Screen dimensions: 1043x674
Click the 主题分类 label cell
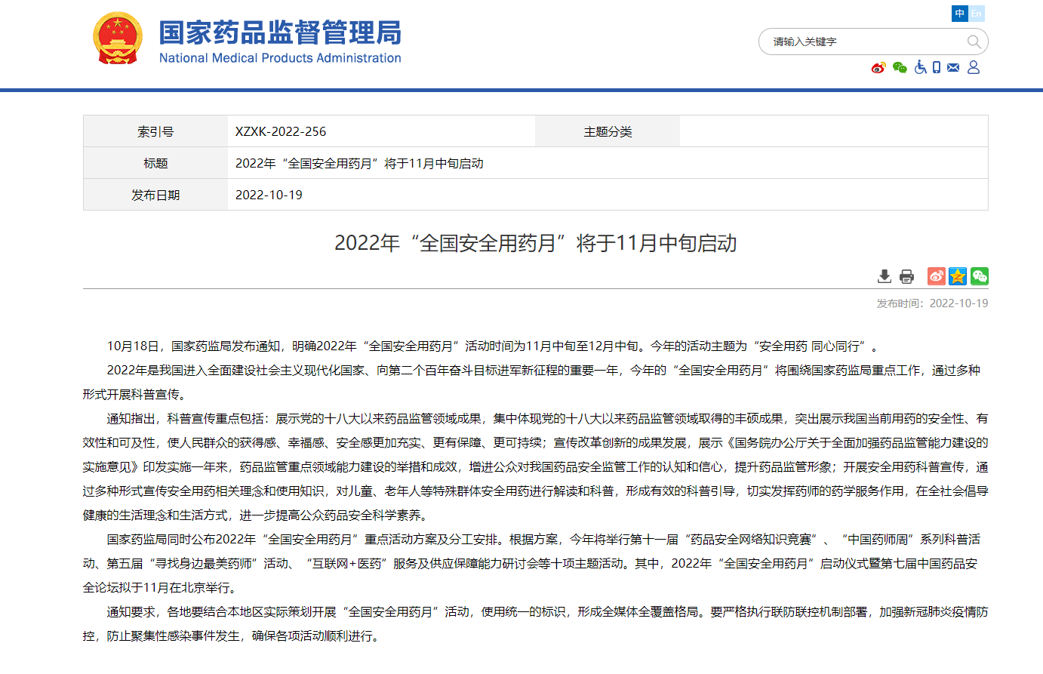608,131
